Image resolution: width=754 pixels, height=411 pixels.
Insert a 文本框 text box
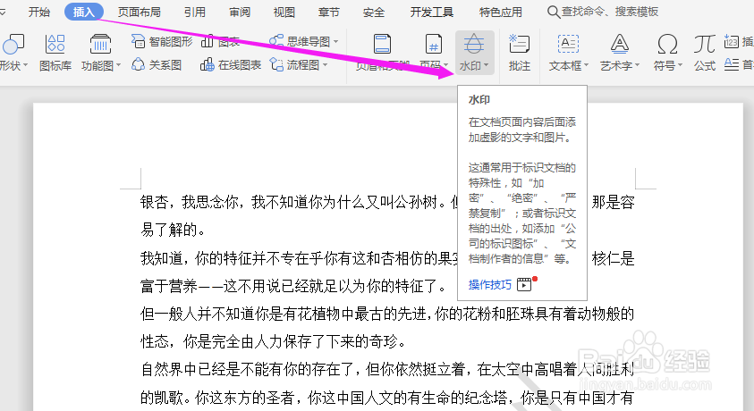[x=568, y=52]
